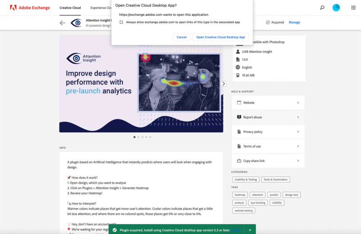
Task: Click the "How does it work?" line
Action: pyautogui.click(x=82, y=177)
